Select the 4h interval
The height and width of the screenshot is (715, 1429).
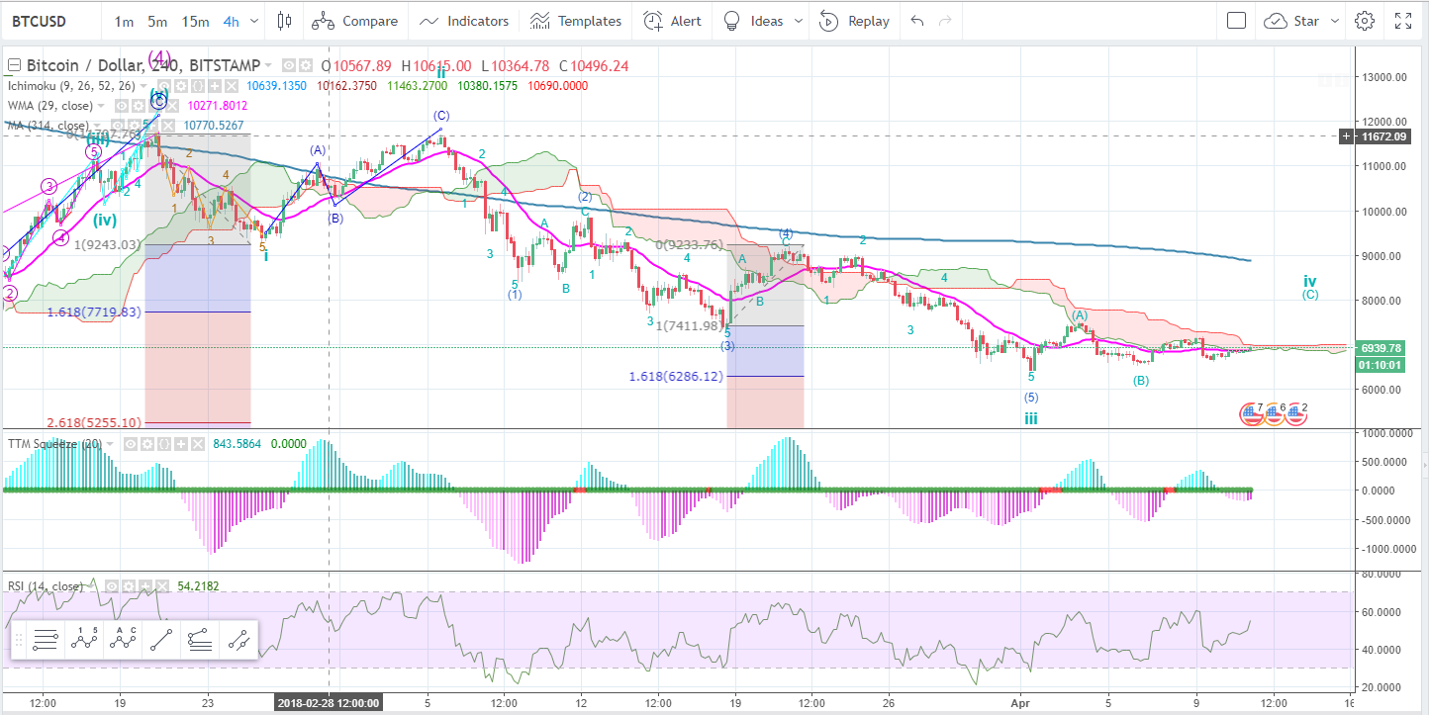231,21
